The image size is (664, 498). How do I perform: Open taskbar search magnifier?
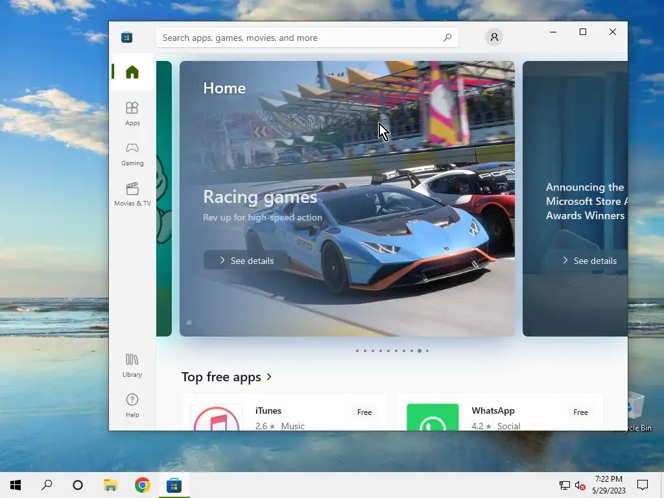coord(47,485)
